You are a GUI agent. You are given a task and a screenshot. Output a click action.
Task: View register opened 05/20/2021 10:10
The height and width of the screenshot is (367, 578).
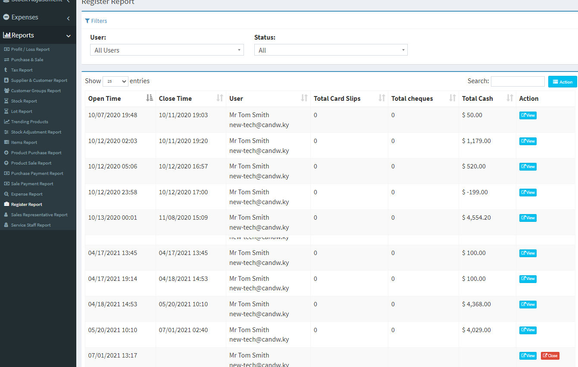point(528,330)
